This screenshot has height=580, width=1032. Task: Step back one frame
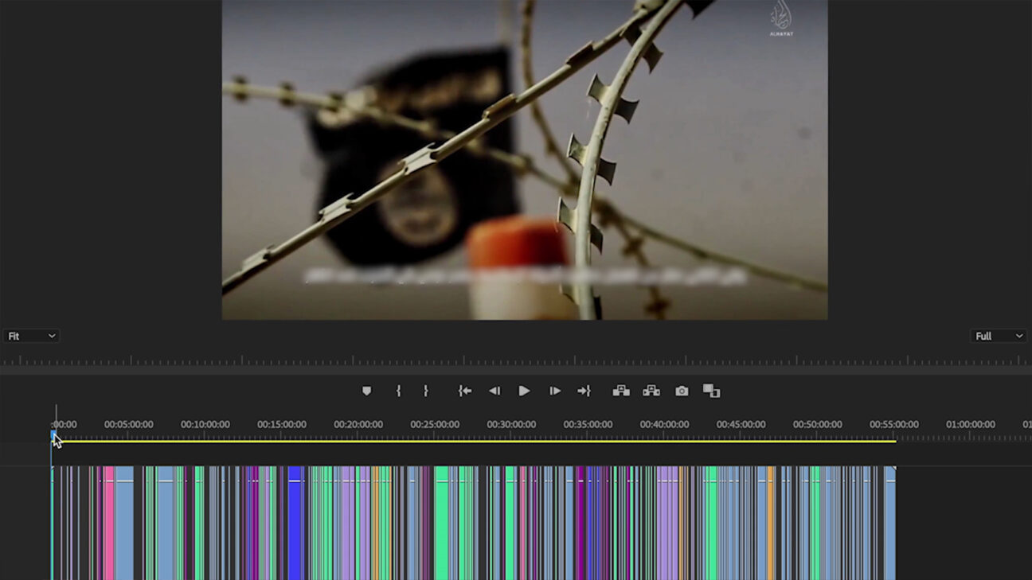point(494,391)
